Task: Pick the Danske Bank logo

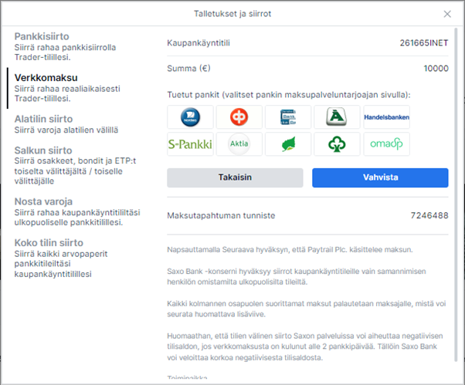Action: coord(288,117)
